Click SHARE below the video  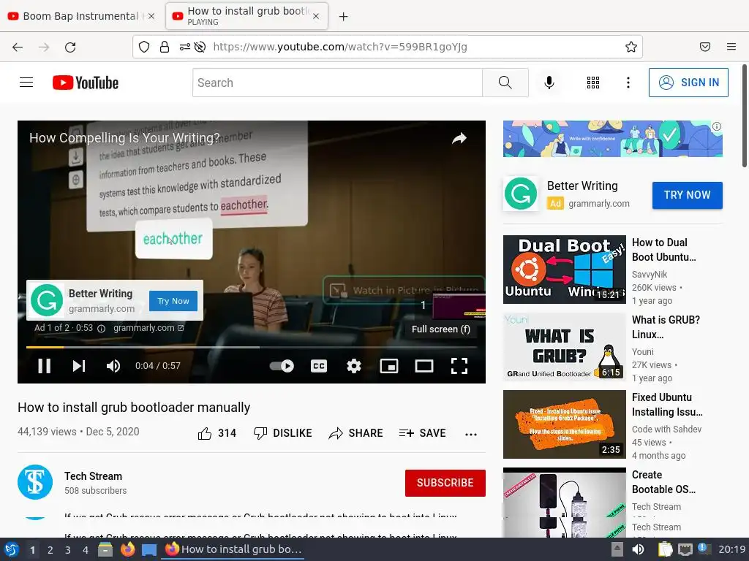pyautogui.click(x=356, y=433)
